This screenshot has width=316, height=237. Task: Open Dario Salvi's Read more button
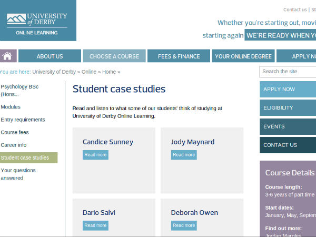click(x=95, y=225)
